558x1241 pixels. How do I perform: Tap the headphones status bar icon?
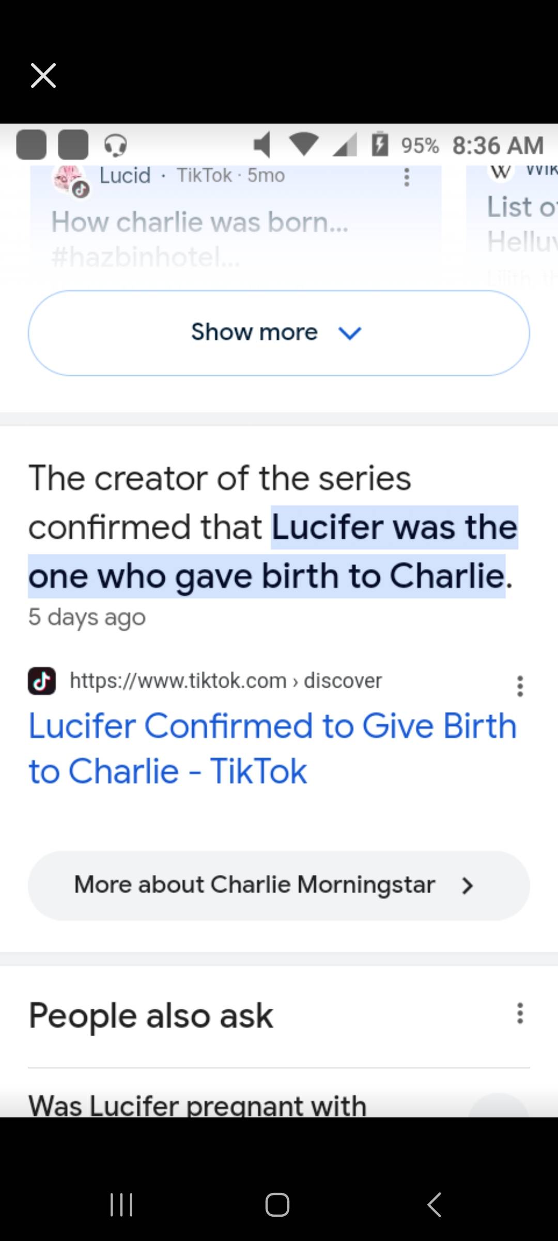coord(116,145)
